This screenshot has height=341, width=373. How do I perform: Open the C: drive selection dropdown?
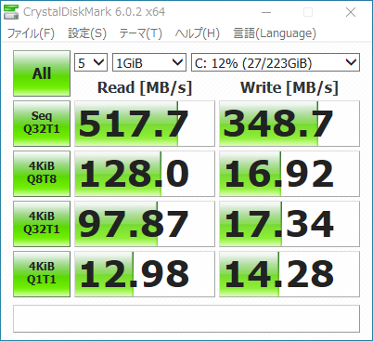(x=276, y=62)
